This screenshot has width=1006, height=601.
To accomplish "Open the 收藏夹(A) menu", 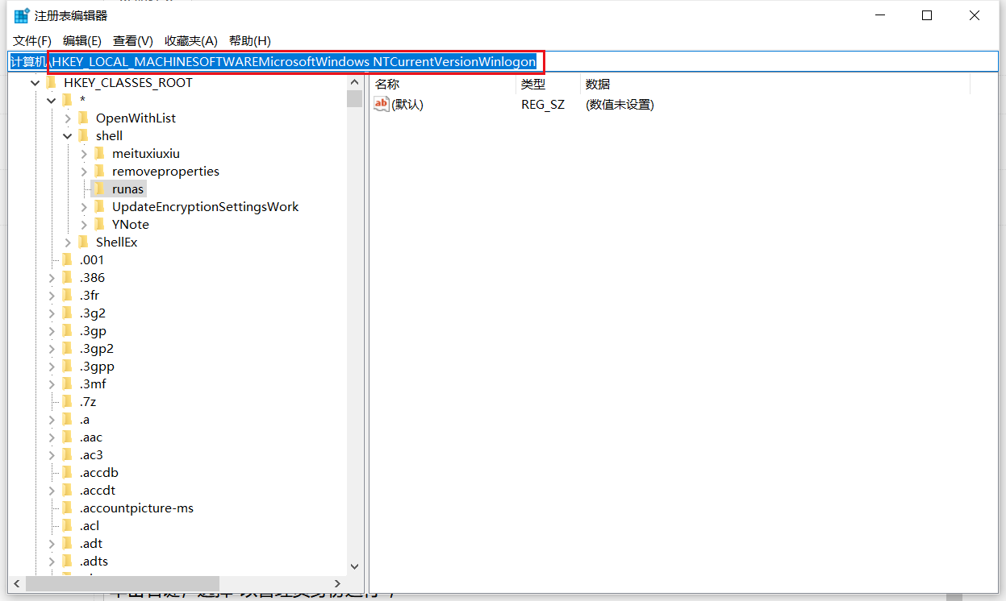I will pos(190,40).
